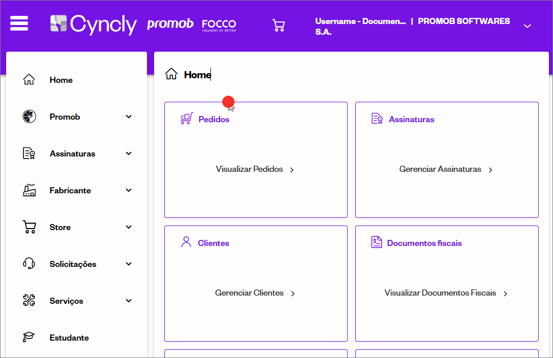Open the user account dropdown arrow
The image size is (553, 358).
[527, 26]
